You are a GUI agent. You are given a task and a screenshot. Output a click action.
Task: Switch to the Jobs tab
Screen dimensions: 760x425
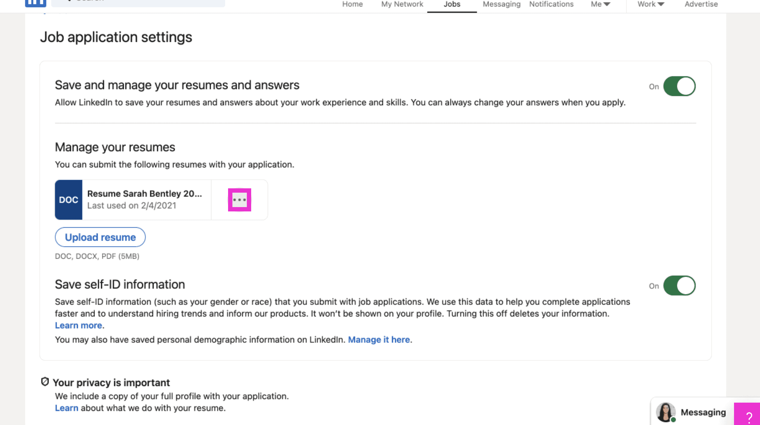(451, 4)
